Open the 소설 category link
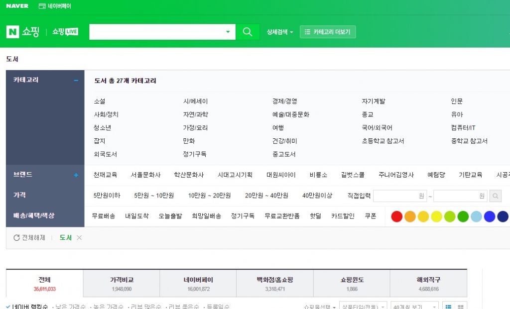 click(x=100, y=101)
